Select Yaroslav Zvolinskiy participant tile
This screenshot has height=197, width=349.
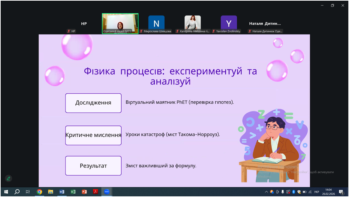pos(229,23)
